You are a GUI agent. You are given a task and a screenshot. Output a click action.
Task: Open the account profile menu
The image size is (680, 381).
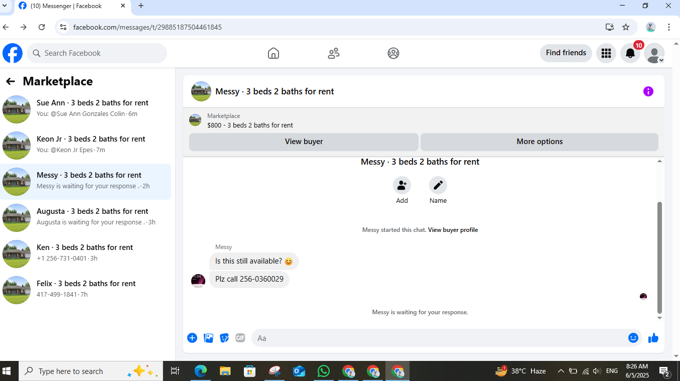point(654,53)
